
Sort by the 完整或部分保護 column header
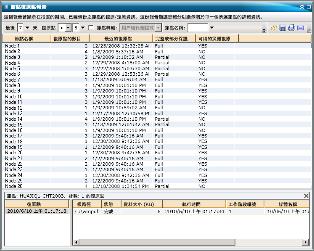pos(174,38)
